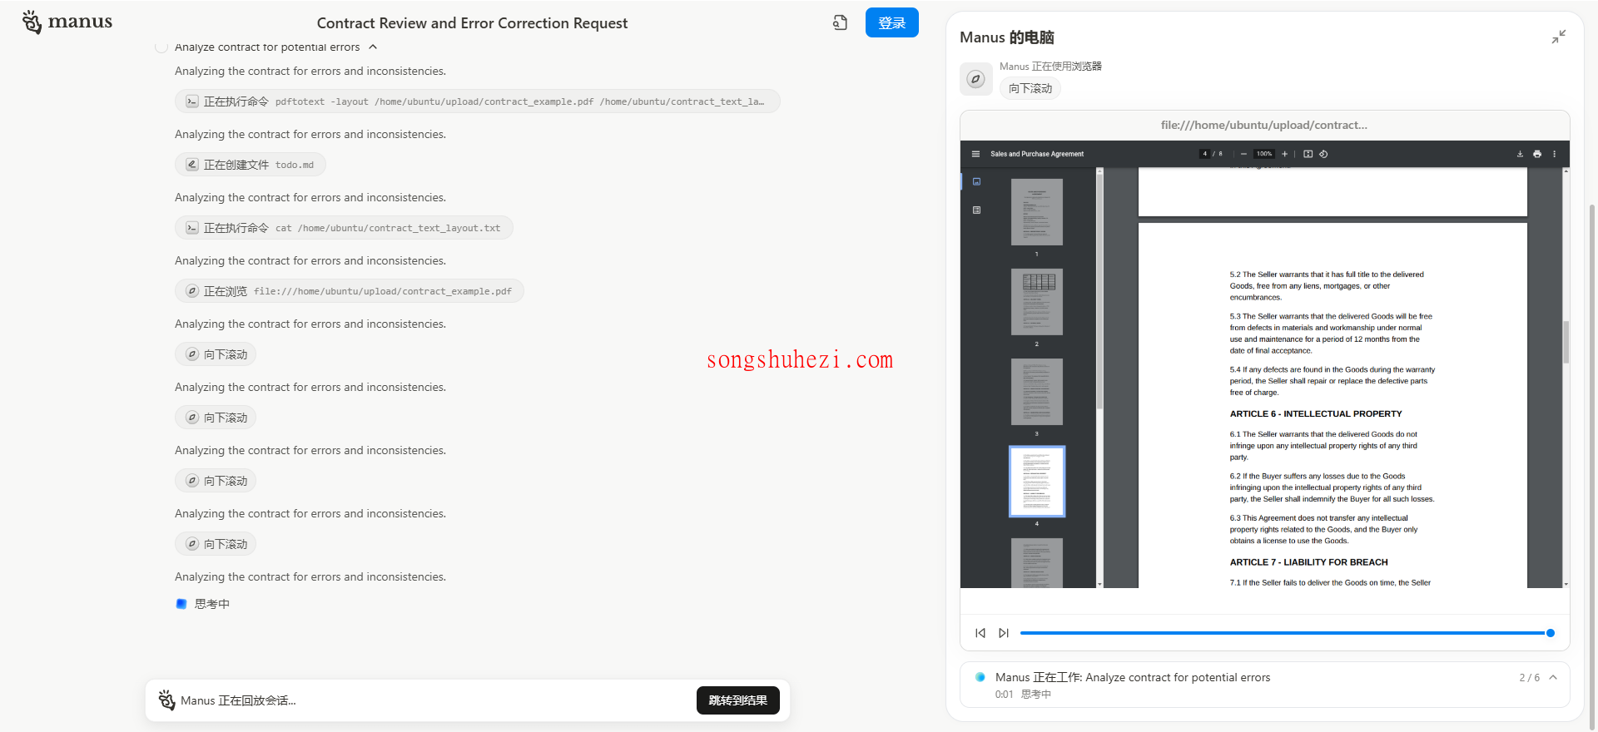1598x732 pixels.
Task: Click the 'ARTICLE 7 - LIABILITY FOR BREACH' heading
Action: 1308,562
